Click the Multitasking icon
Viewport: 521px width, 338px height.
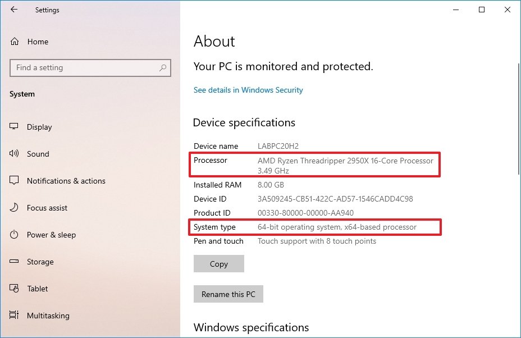(x=13, y=316)
